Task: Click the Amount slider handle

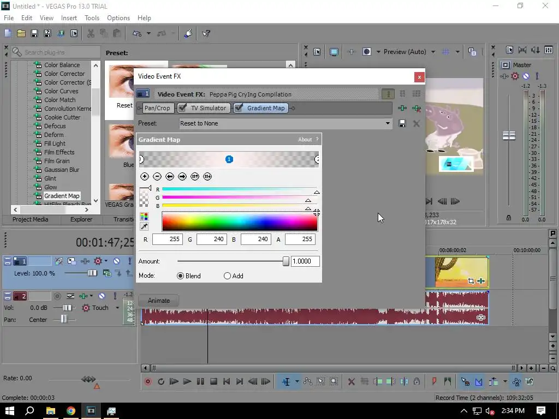Action: pyautogui.click(x=286, y=261)
